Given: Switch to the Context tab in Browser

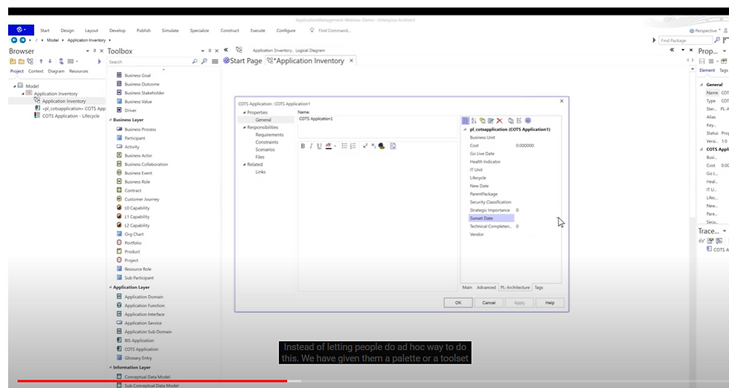Looking at the screenshot, I should pyautogui.click(x=36, y=71).
